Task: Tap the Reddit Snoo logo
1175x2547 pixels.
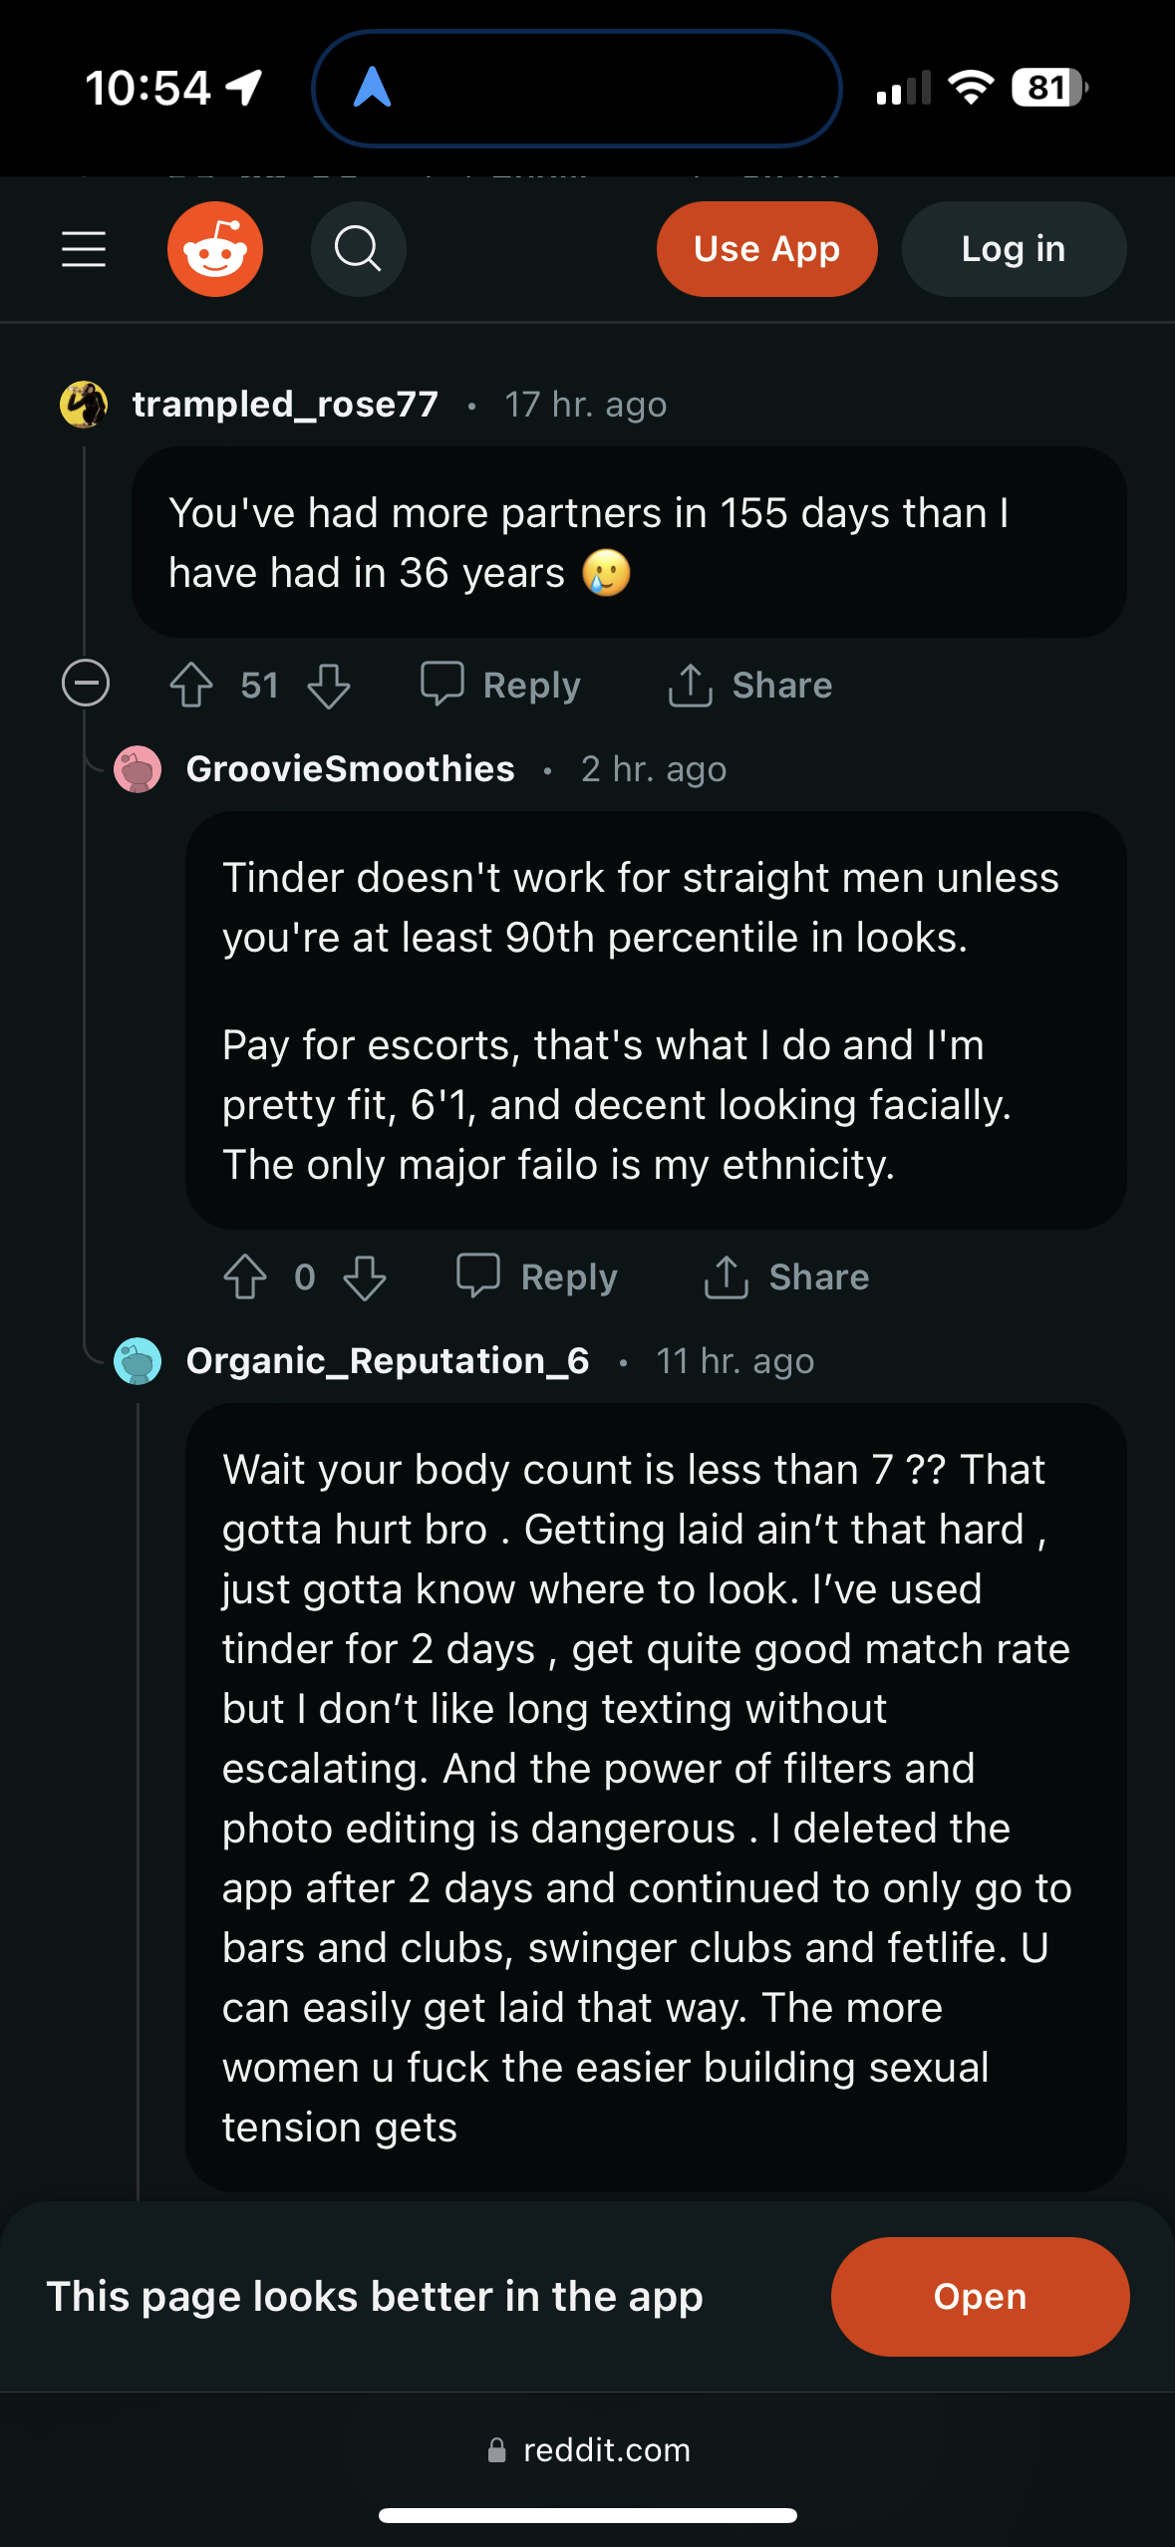Action: pyautogui.click(x=215, y=249)
